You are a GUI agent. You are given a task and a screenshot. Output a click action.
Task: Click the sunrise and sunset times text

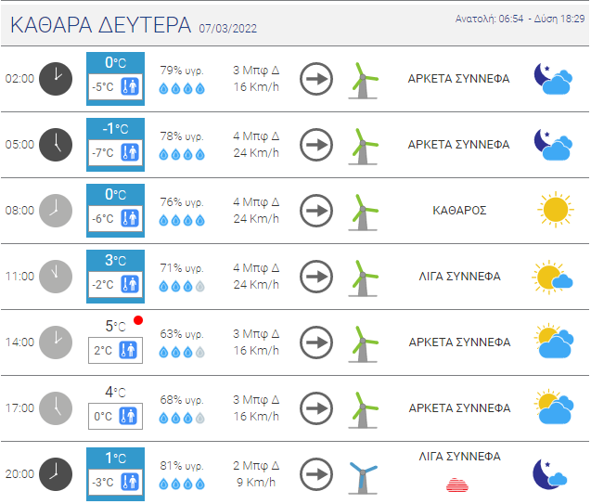(520, 19)
